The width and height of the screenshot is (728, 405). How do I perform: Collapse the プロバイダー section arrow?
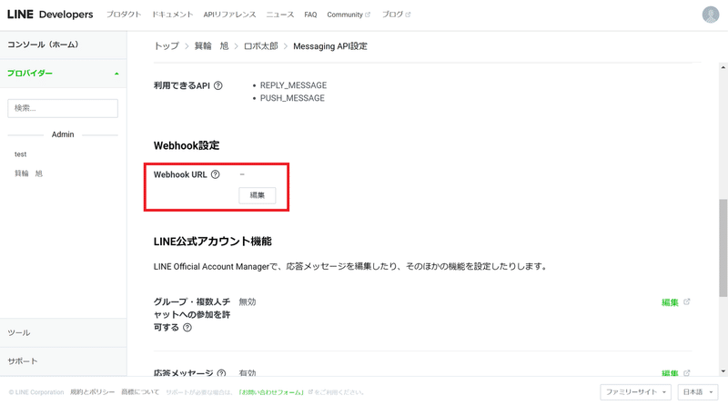116,74
